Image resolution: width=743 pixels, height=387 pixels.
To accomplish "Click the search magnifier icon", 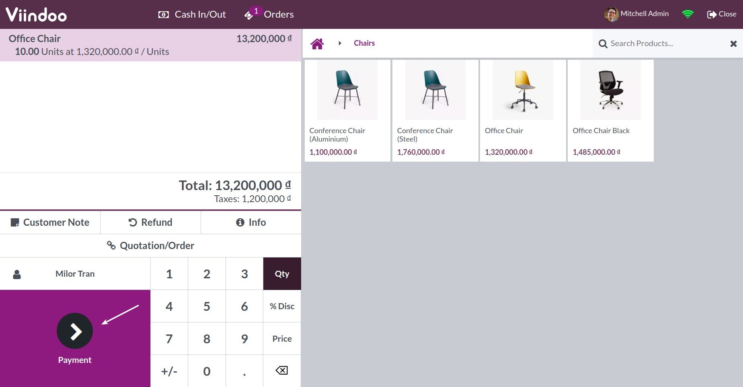I will 603,44.
